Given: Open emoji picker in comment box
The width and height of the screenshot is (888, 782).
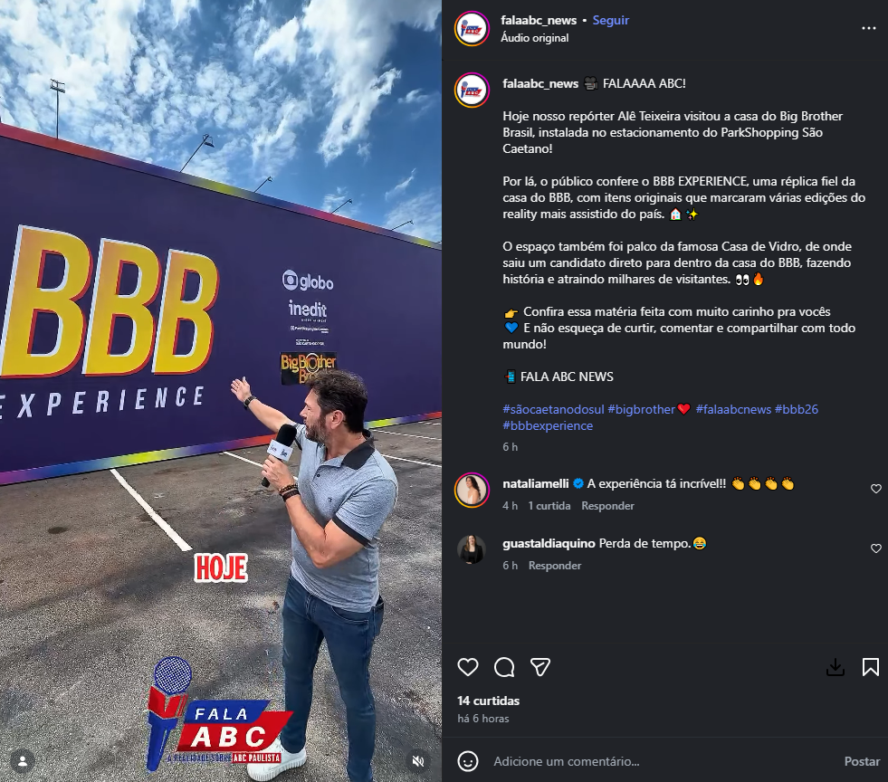Looking at the screenshot, I should click(x=468, y=761).
